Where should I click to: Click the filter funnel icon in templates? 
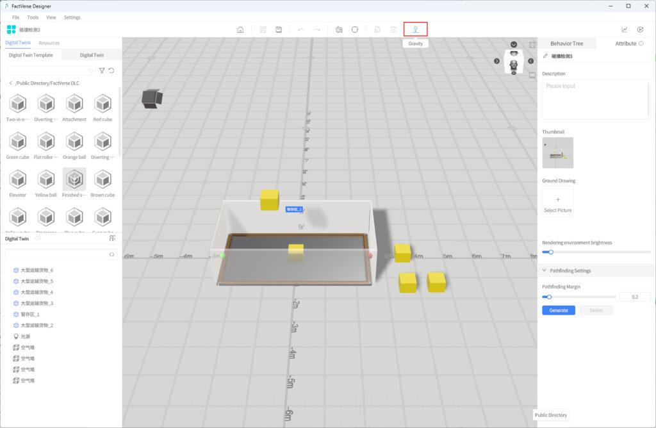[102, 70]
